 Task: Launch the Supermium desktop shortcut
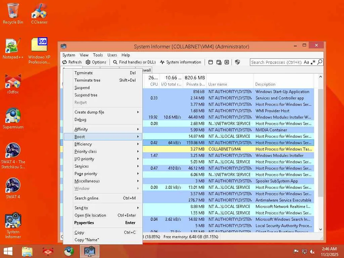click(x=13, y=119)
